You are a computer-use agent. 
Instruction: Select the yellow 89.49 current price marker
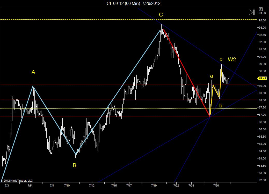pyautogui.click(x=262, y=78)
